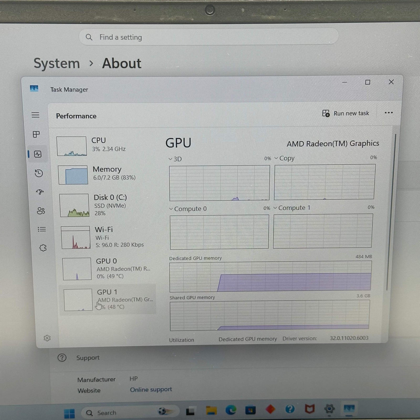
Task: Click the Task Manager title bar icon
Action: tap(34, 88)
